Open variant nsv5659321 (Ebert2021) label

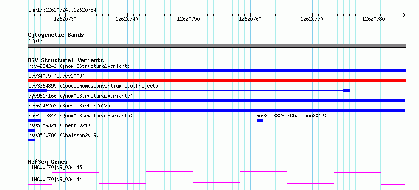point(59,125)
